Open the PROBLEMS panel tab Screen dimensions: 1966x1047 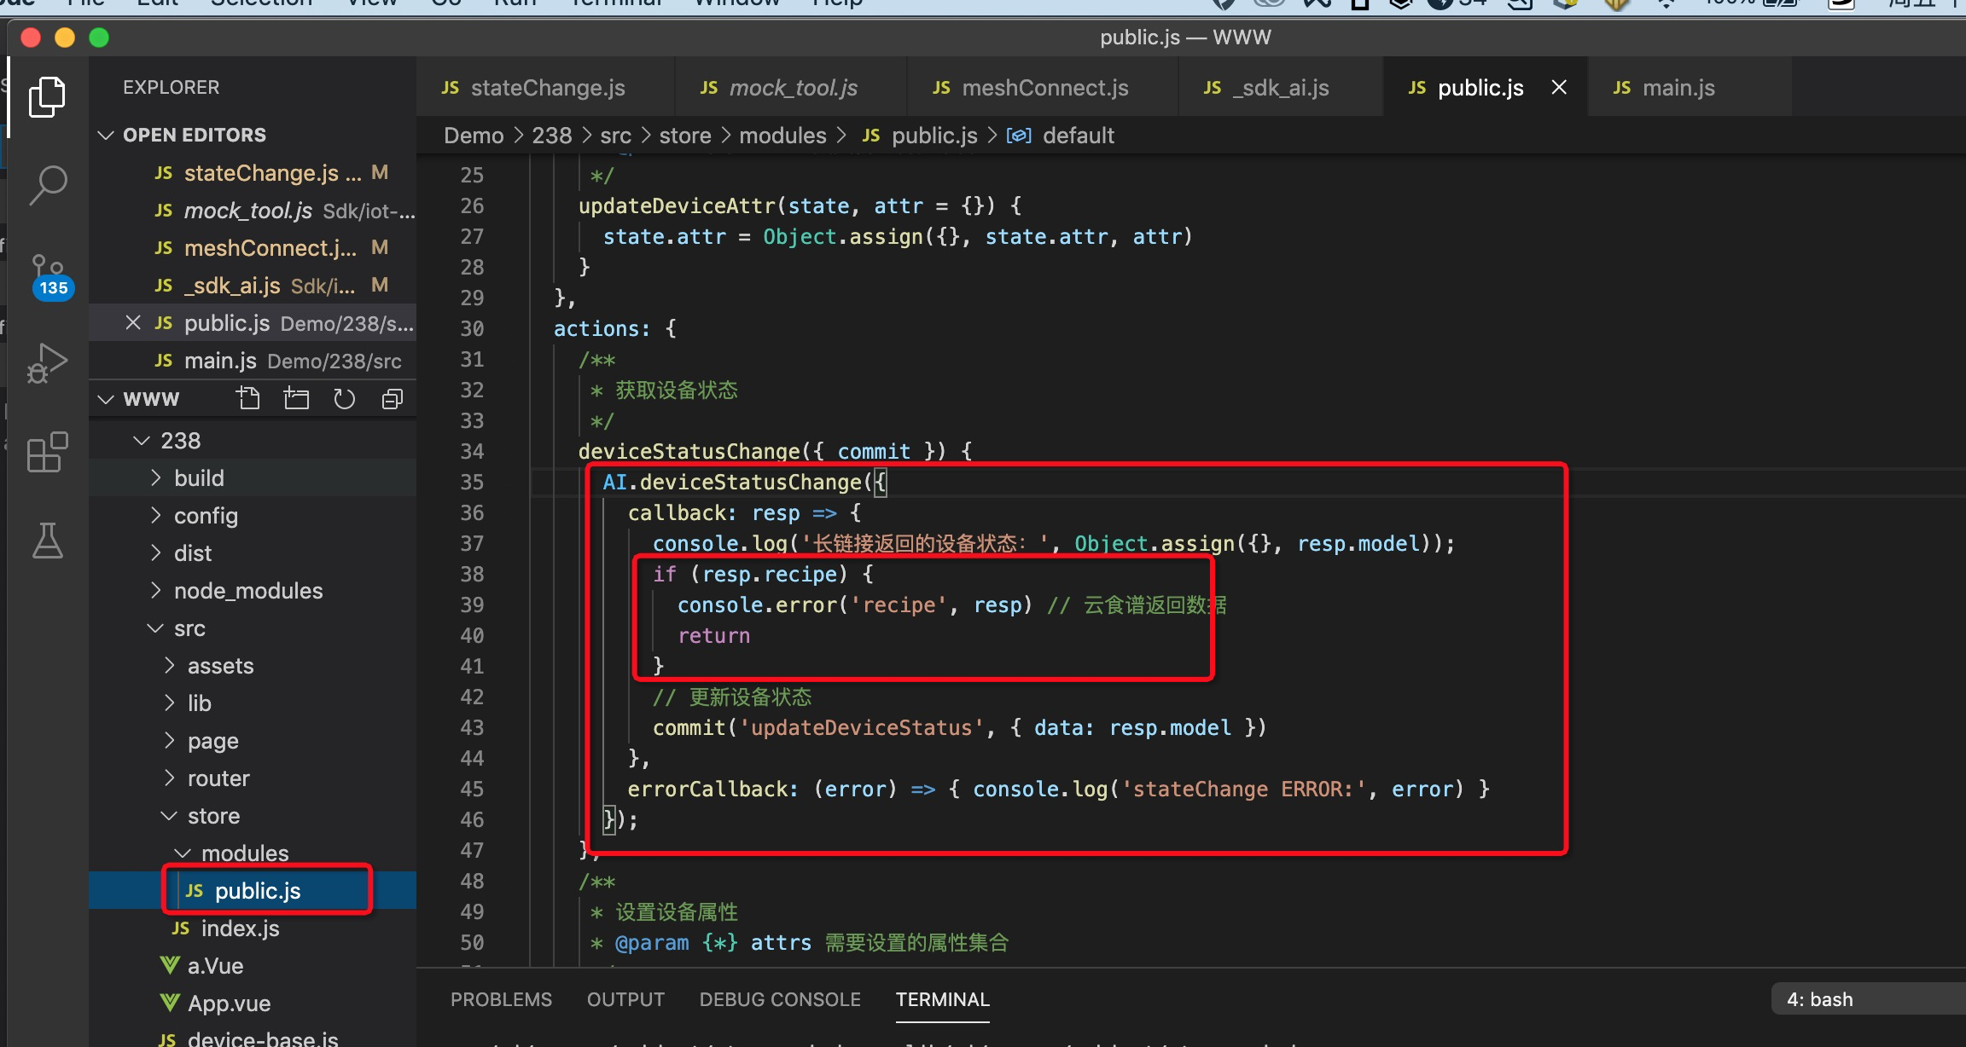(x=501, y=999)
